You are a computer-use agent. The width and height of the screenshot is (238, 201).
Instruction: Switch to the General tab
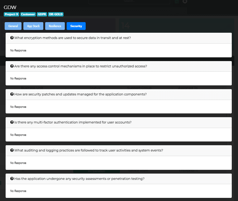click(13, 26)
